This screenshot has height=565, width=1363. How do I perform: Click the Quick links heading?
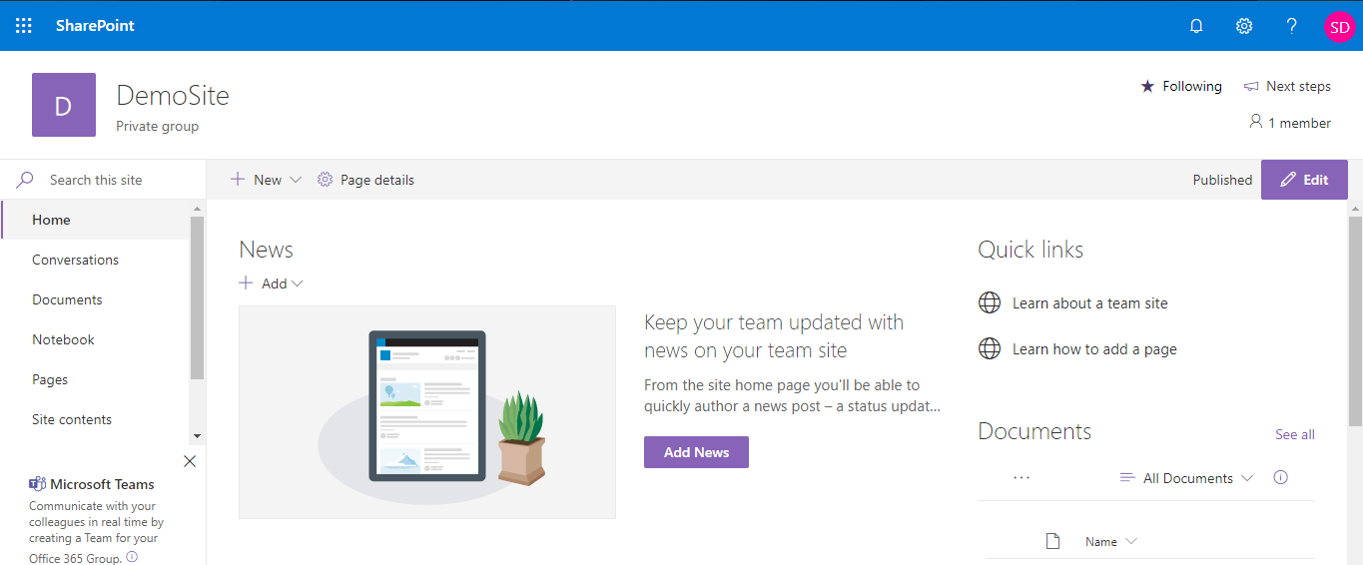tap(1030, 250)
